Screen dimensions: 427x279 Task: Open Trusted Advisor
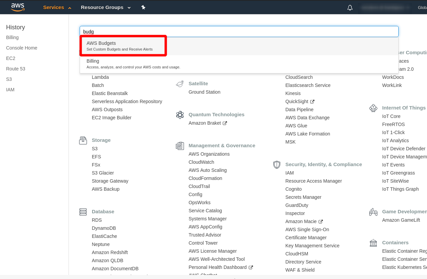(x=205, y=235)
